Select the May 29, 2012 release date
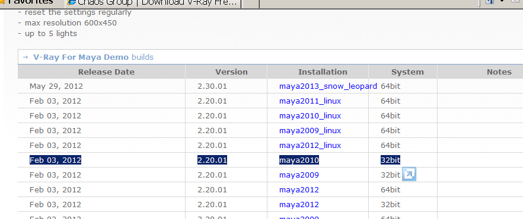Viewport: 523px width, 219px height. tap(56, 86)
